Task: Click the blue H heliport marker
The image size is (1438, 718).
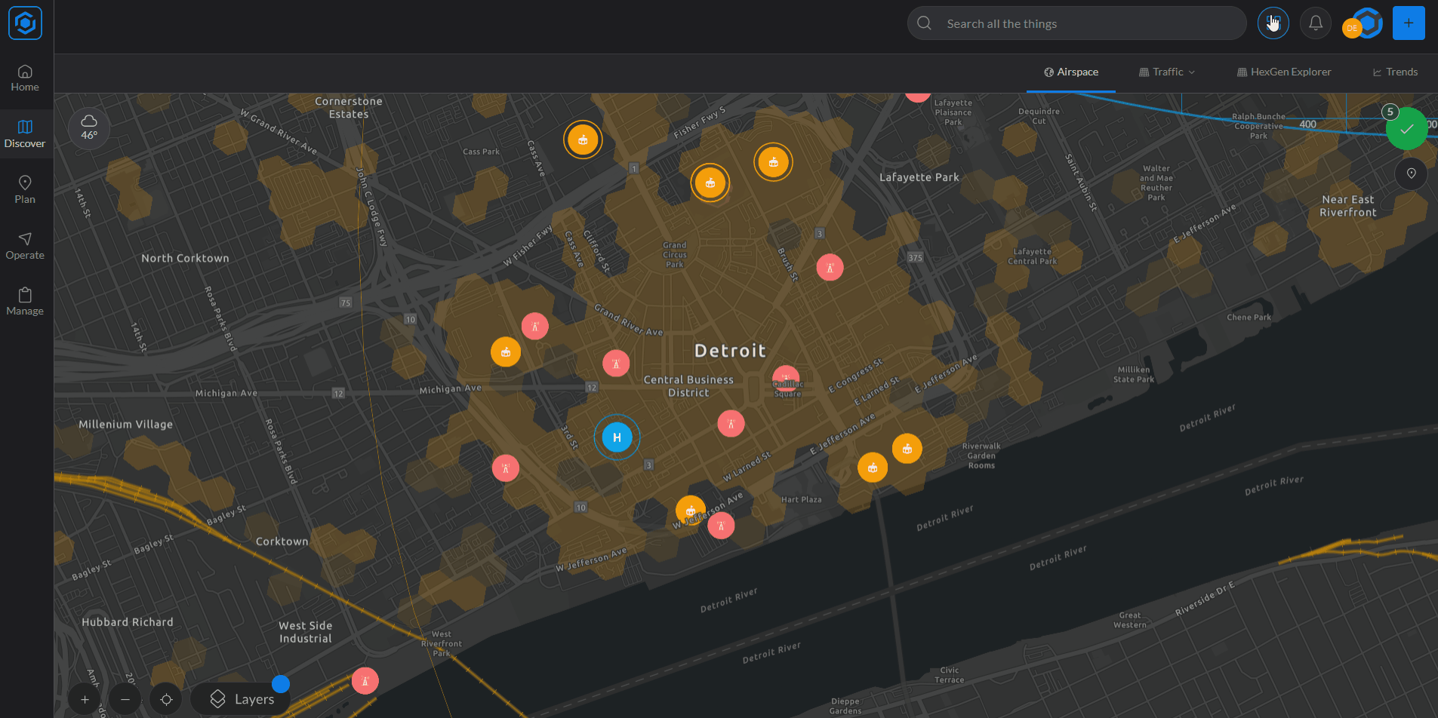Action: 617,437
